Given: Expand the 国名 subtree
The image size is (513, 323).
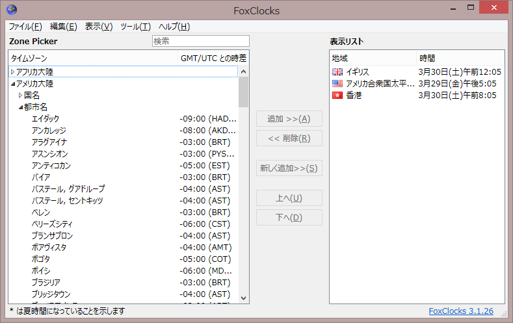Looking at the screenshot, I should click(x=20, y=96).
